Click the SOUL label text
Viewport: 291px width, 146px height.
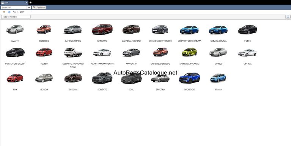pyautogui.click(x=131, y=90)
